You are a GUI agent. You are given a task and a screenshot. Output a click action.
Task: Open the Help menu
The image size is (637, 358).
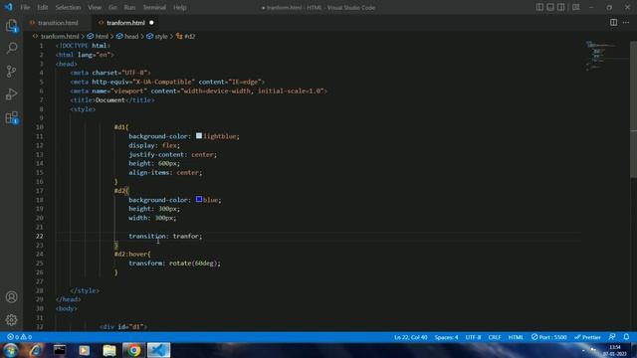click(x=179, y=7)
